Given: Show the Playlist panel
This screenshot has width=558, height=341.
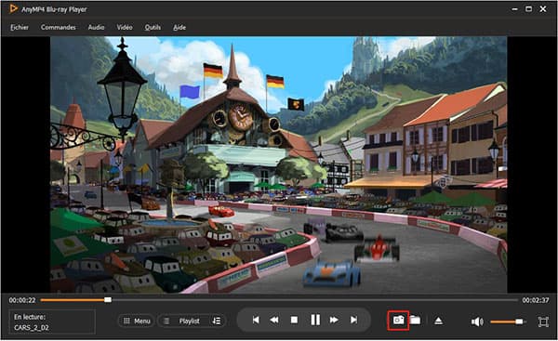Looking at the screenshot, I should tap(184, 321).
